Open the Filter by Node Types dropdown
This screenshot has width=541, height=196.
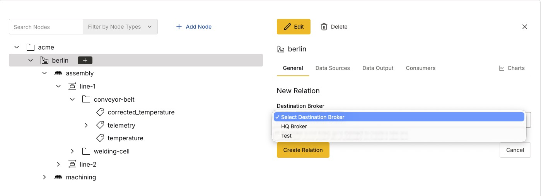click(120, 27)
